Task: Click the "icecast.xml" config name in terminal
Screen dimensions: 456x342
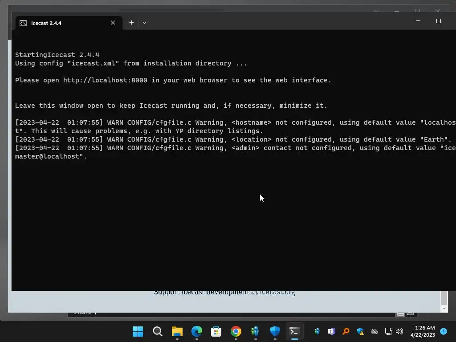Action: coord(93,63)
